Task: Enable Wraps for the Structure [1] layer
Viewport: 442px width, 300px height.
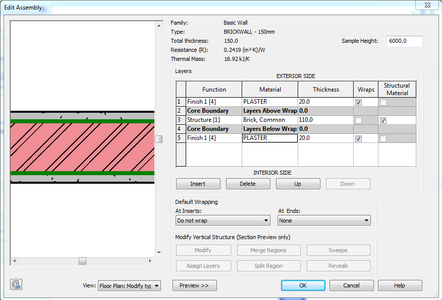Action: pyautogui.click(x=358, y=120)
